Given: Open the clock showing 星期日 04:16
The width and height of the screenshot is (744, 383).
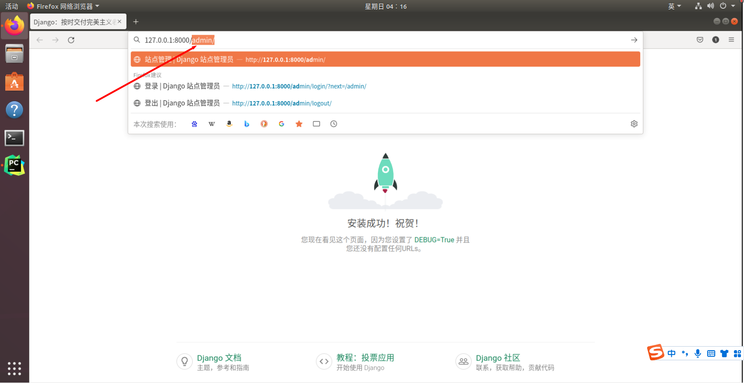Looking at the screenshot, I should point(386,6).
